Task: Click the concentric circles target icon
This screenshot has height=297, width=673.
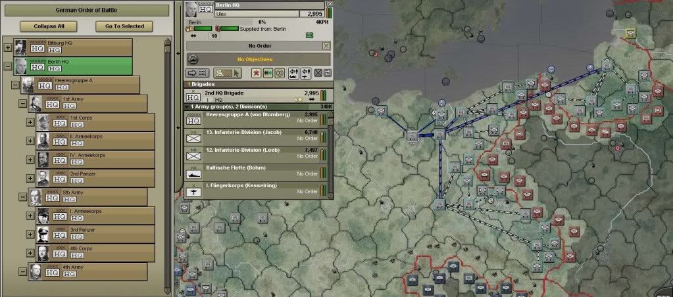Action: coord(280,73)
